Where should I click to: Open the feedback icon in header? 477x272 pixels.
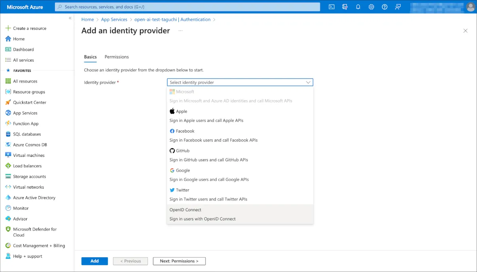(397, 7)
